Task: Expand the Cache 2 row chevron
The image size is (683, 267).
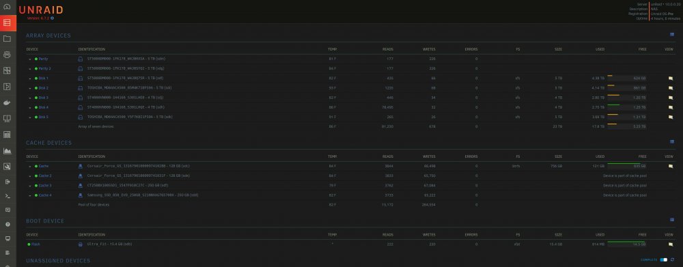Action: tap(30, 175)
